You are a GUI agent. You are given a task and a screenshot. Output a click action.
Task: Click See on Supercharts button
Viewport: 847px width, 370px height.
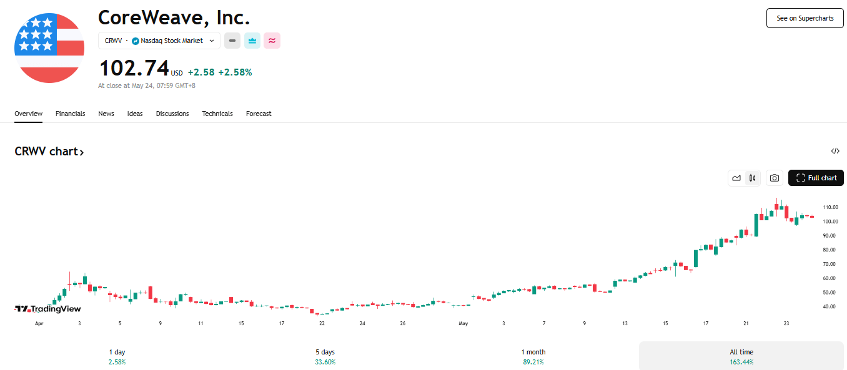pyautogui.click(x=805, y=18)
